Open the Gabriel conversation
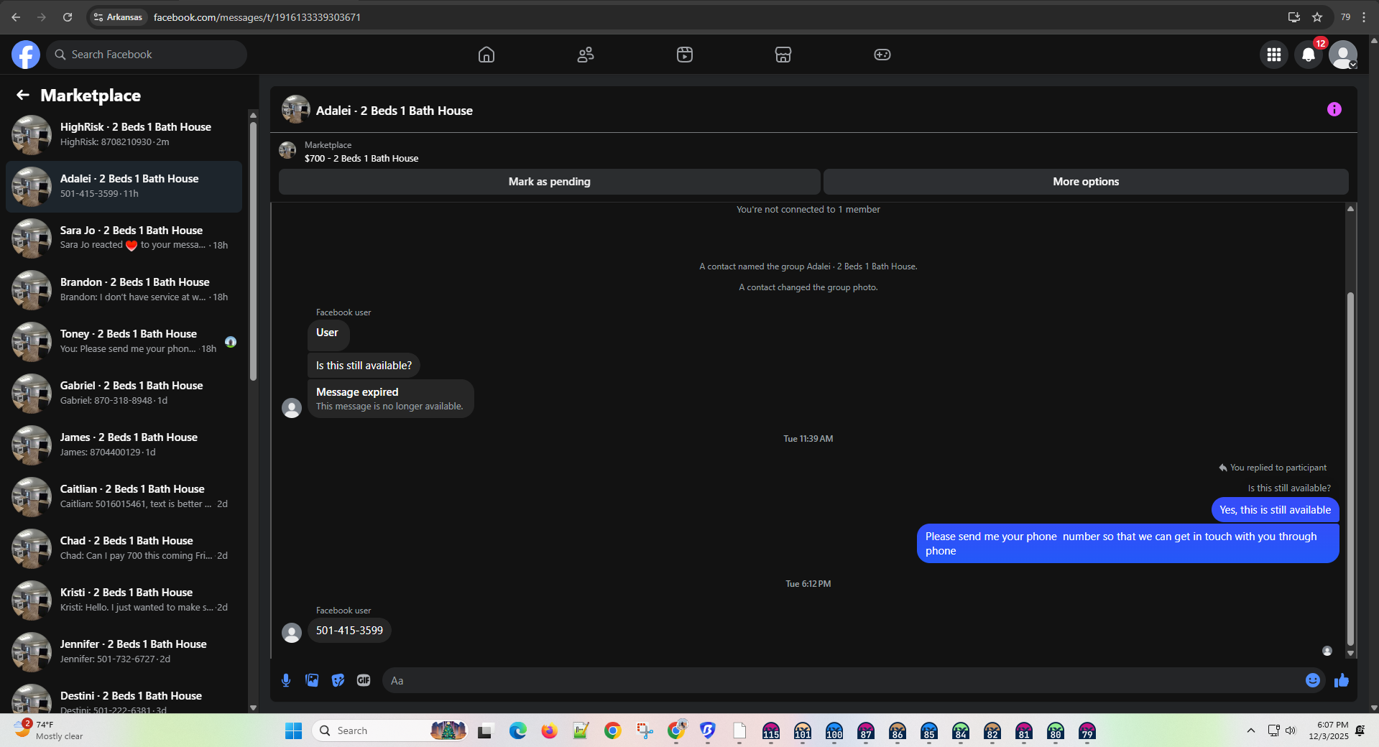This screenshot has width=1379, height=747. coord(124,393)
